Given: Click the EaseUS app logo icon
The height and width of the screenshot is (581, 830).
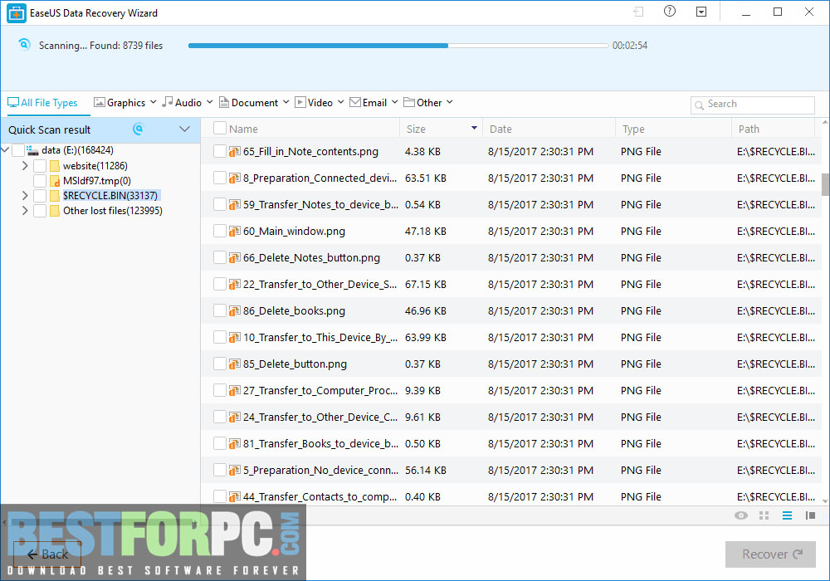Looking at the screenshot, I should pyautogui.click(x=17, y=12).
